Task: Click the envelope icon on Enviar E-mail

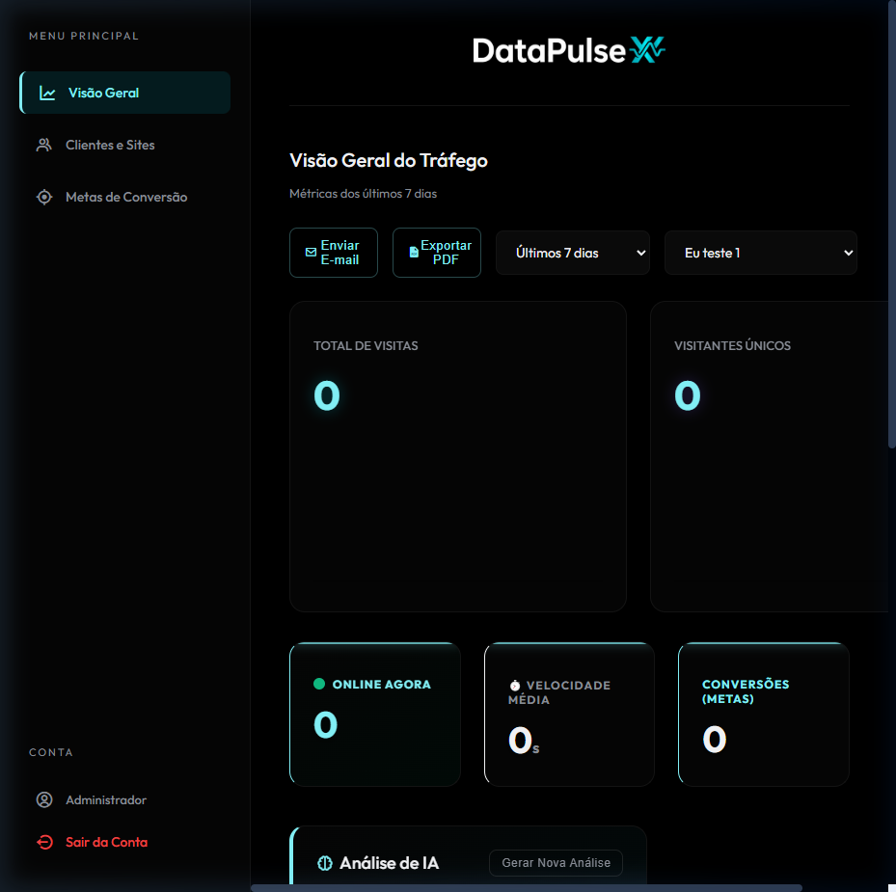Action: tap(311, 253)
